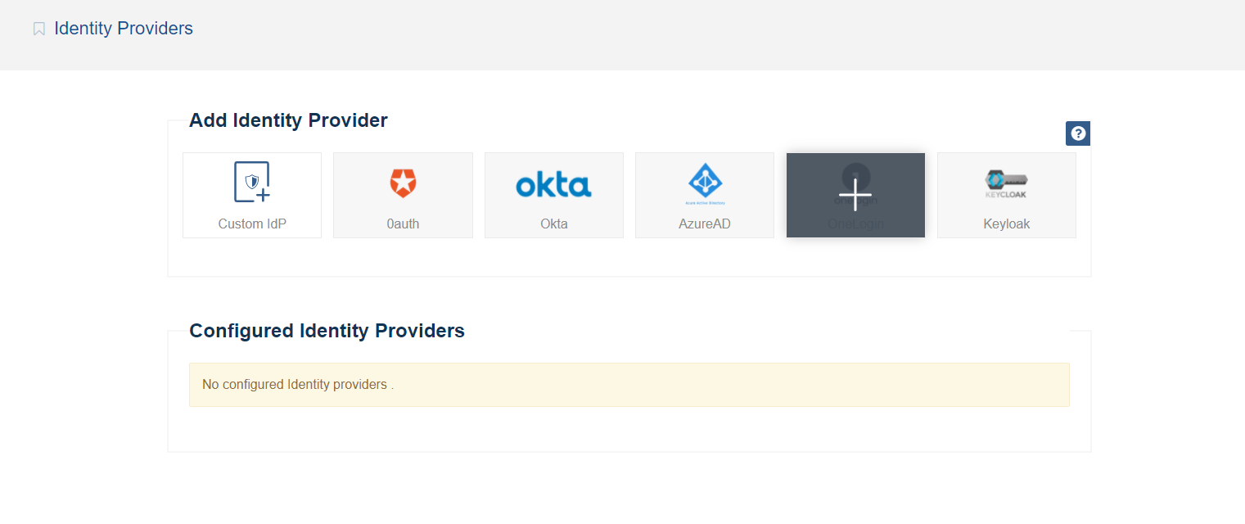Click the bookmark icon beside Identity Providers
The image size is (1245, 524).
point(39,29)
